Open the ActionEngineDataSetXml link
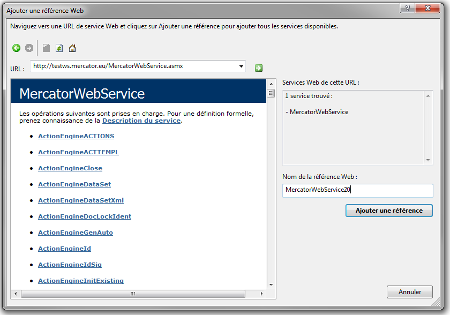The image size is (450, 315). pos(81,200)
